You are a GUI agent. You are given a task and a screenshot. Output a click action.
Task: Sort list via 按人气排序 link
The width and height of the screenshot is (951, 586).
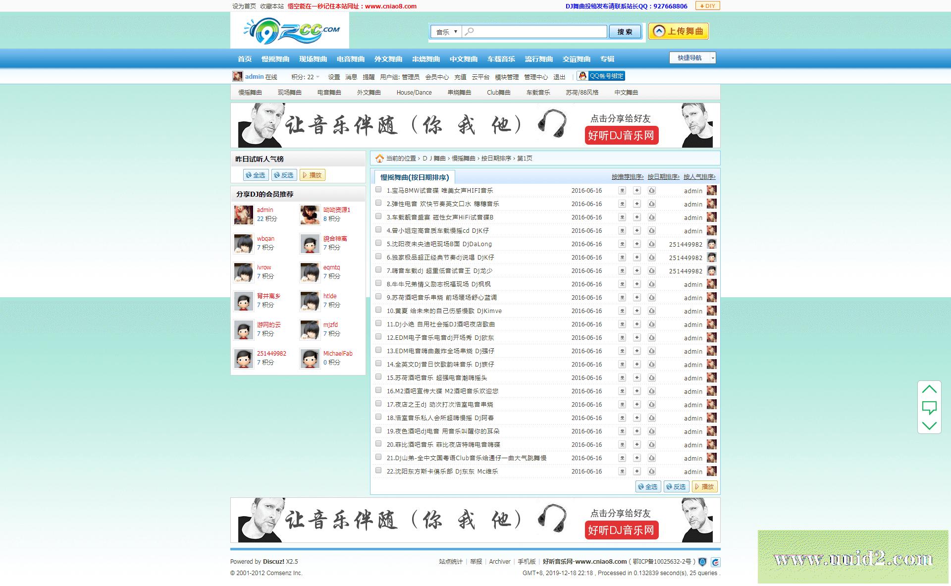(699, 177)
